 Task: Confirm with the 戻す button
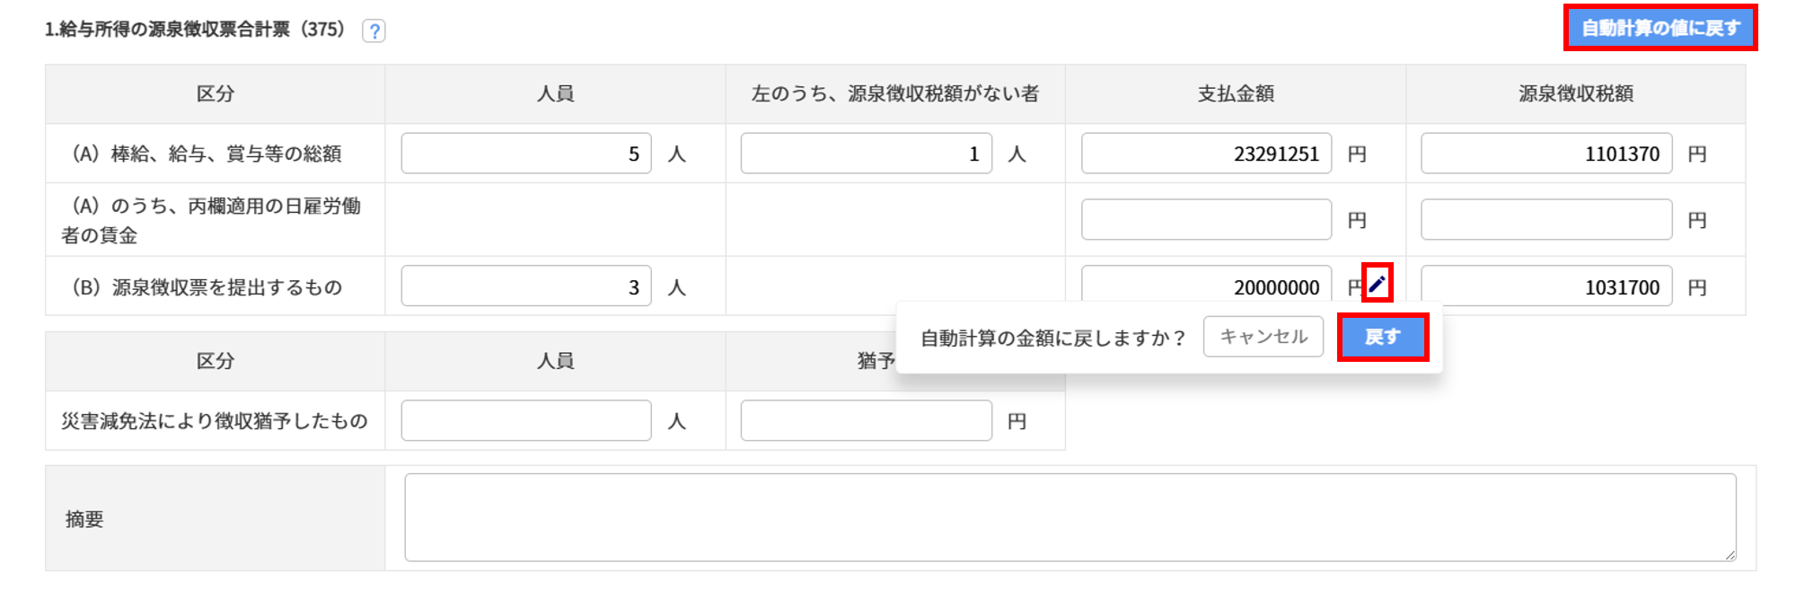click(1382, 337)
